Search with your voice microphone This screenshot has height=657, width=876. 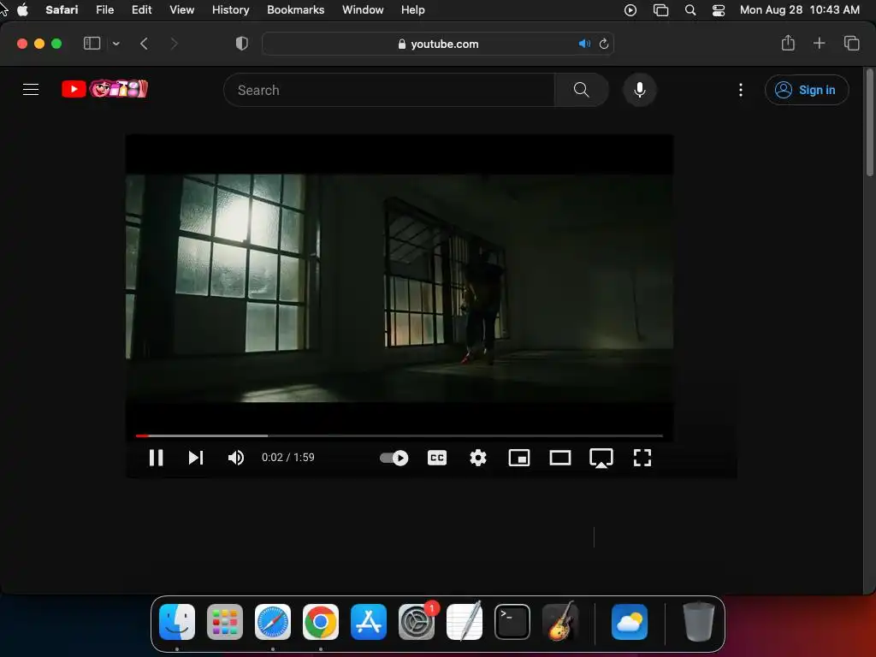640,90
